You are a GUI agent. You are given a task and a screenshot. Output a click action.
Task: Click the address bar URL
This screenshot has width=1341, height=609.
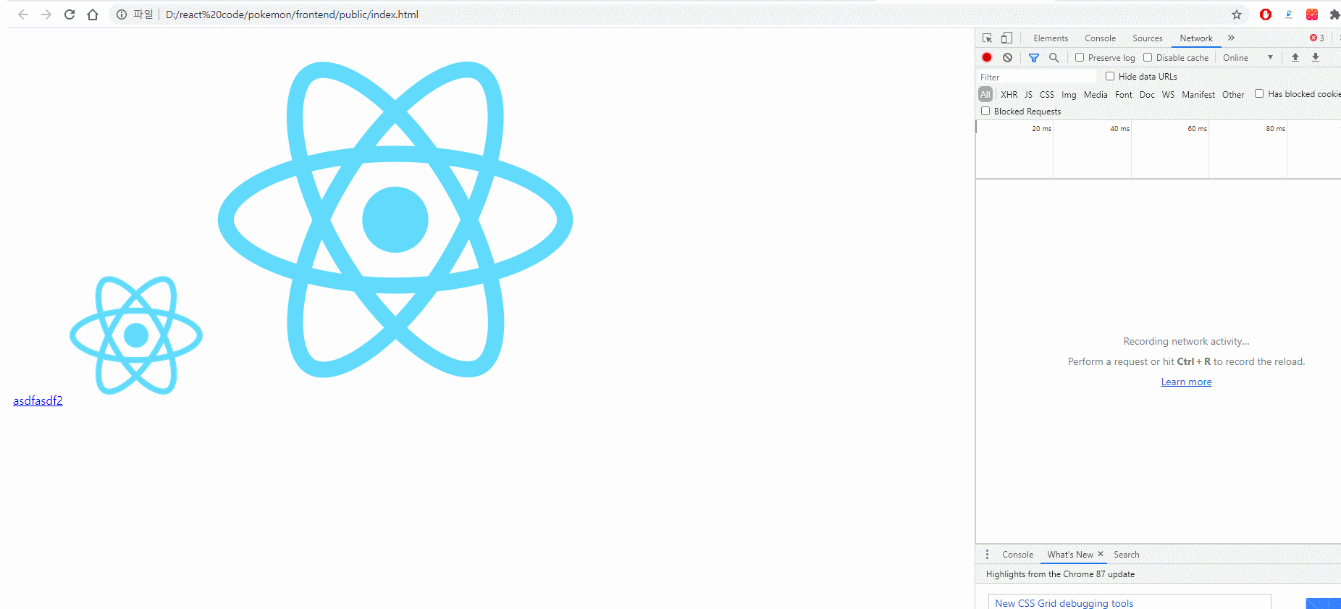[x=292, y=14]
